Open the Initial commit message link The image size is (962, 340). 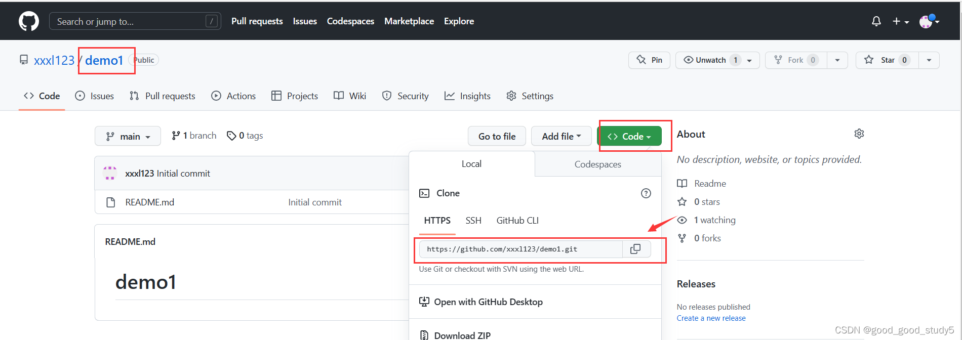point(315,202)
